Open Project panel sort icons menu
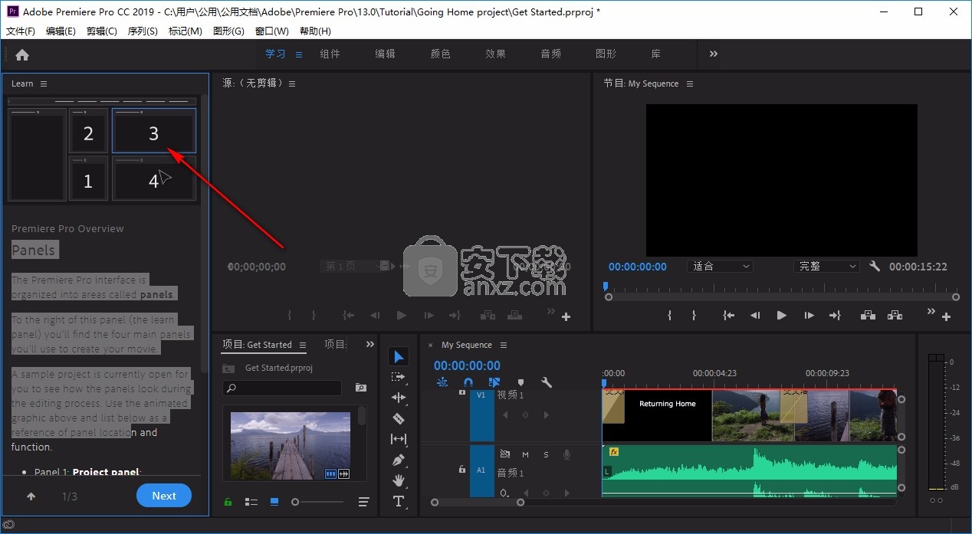 [364, 502]
